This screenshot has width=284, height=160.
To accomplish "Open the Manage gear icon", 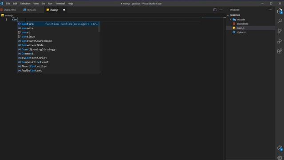I will (280, 157).
